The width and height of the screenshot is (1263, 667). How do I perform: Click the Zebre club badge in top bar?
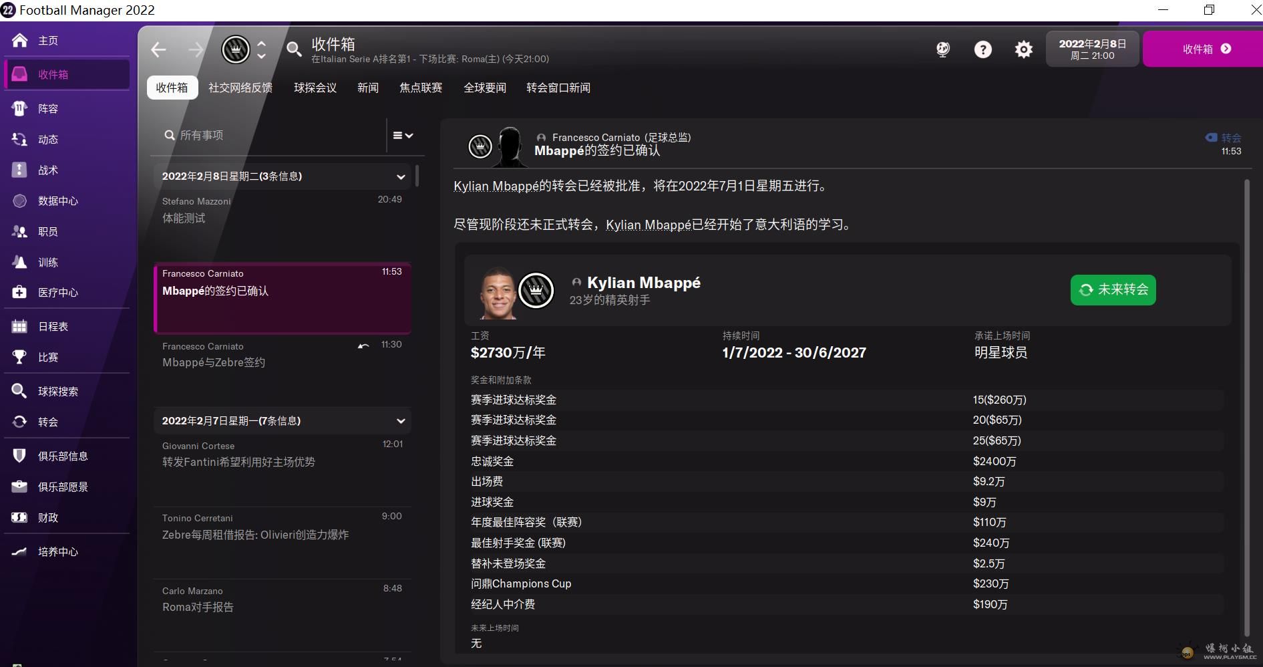coord(236,49)
